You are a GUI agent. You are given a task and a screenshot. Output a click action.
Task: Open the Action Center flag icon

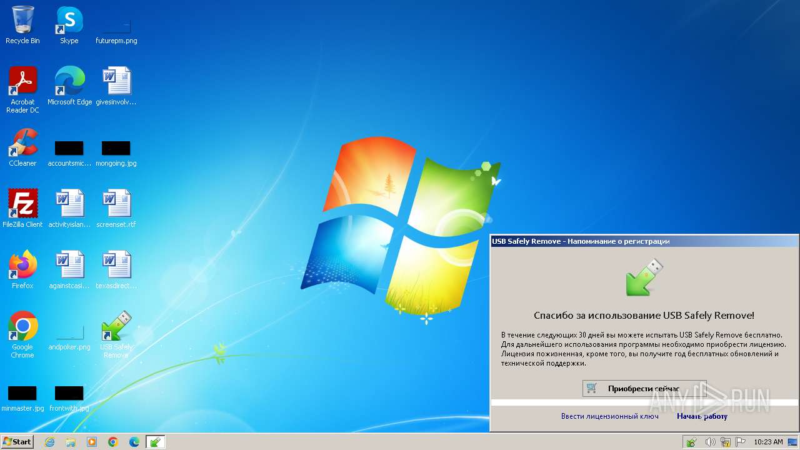coord(740,442)
